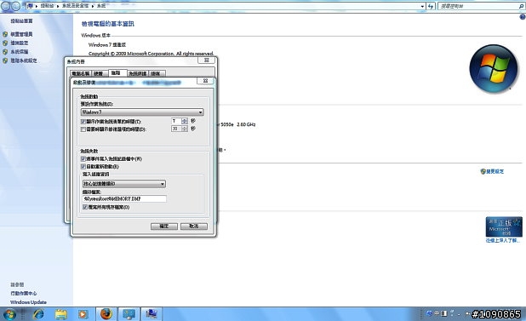Click the 控制台 breadcrumb segment
This screenshot has height=321, width=526.
pos(48,6)
